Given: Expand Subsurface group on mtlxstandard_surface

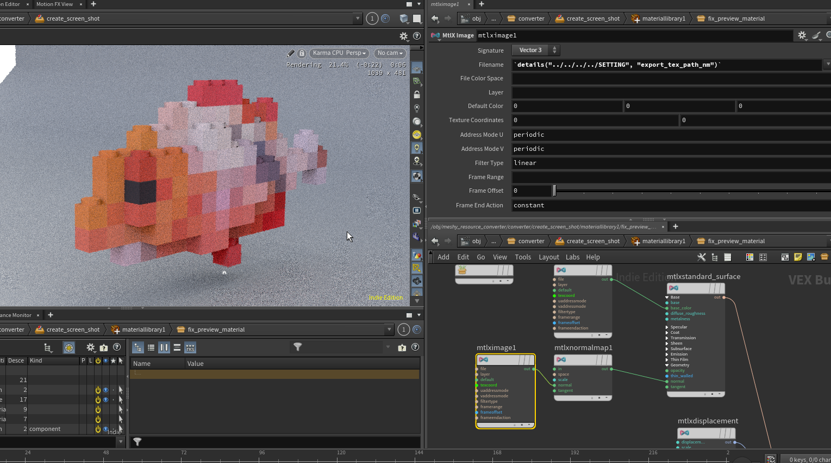Looking at the screenshot, I should [x=667, y=349].
